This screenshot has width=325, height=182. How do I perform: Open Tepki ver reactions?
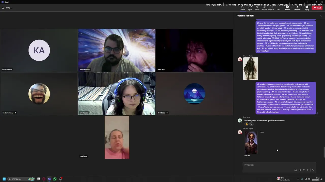[264, 8]
